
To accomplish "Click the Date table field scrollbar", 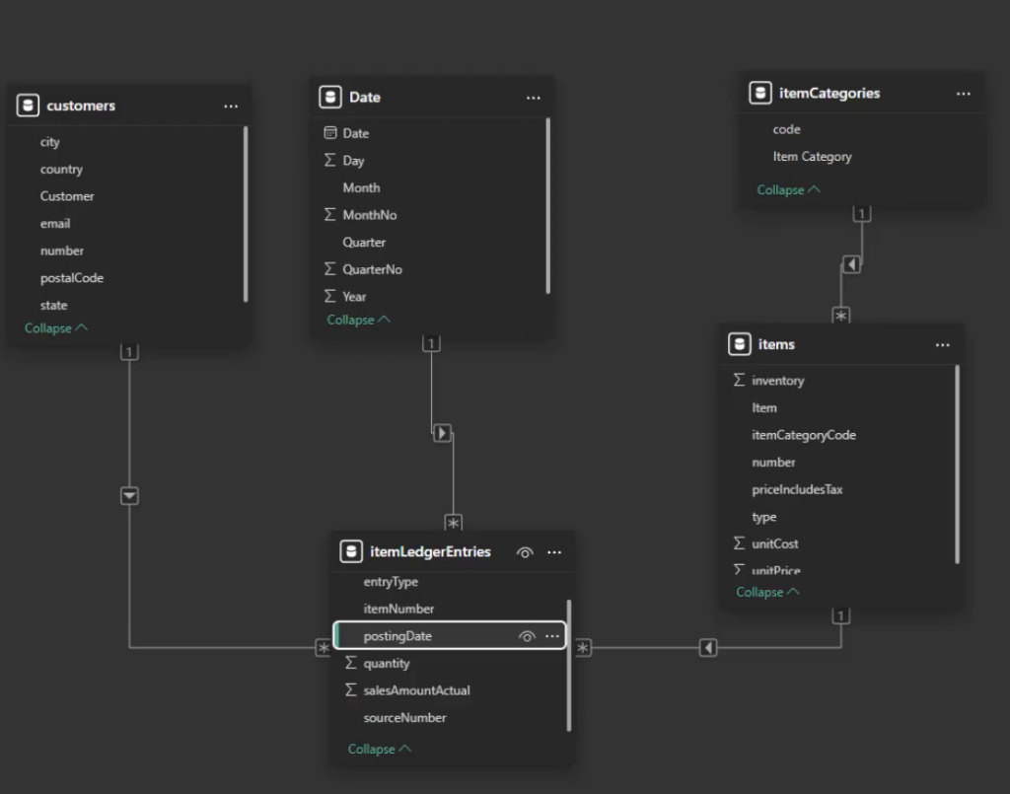I will [x=548, y=205].
